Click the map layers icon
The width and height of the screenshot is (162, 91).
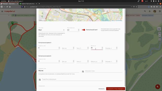tap(159, 29)
